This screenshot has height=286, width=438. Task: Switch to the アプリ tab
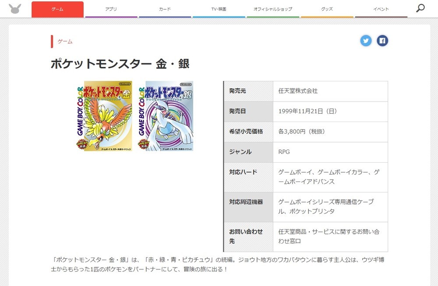tap(111, 9)
